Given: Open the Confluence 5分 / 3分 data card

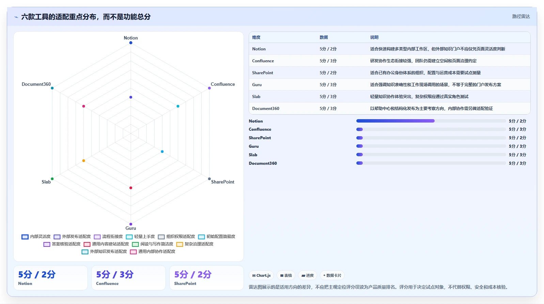Looking at the screenshot, I should coord(128,278).
